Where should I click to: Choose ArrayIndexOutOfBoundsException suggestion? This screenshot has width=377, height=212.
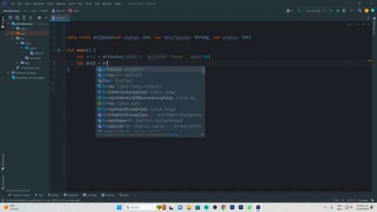150,98
